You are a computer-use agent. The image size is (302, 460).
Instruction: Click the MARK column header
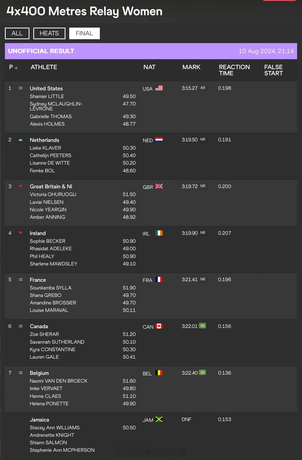191,67
